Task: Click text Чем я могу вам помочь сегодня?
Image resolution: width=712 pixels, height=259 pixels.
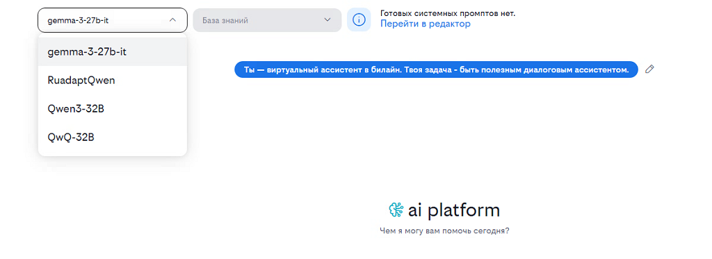Action: pos(444,231)
